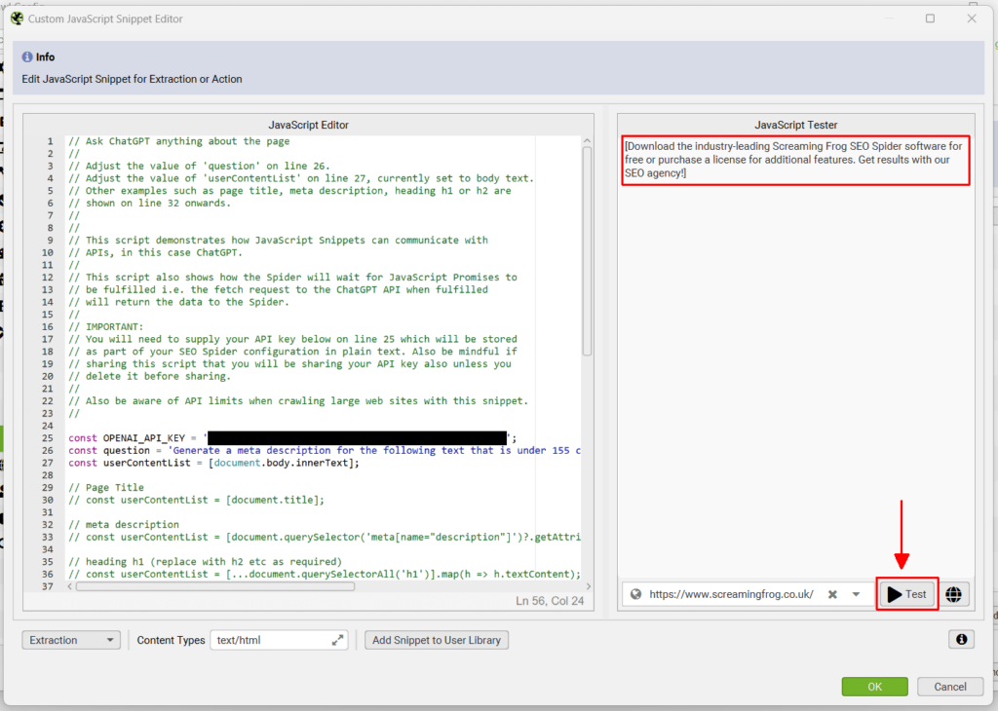The image size is (998, 711).
Task: Click the globe icon beside Test button
Action: coord(953,594)
